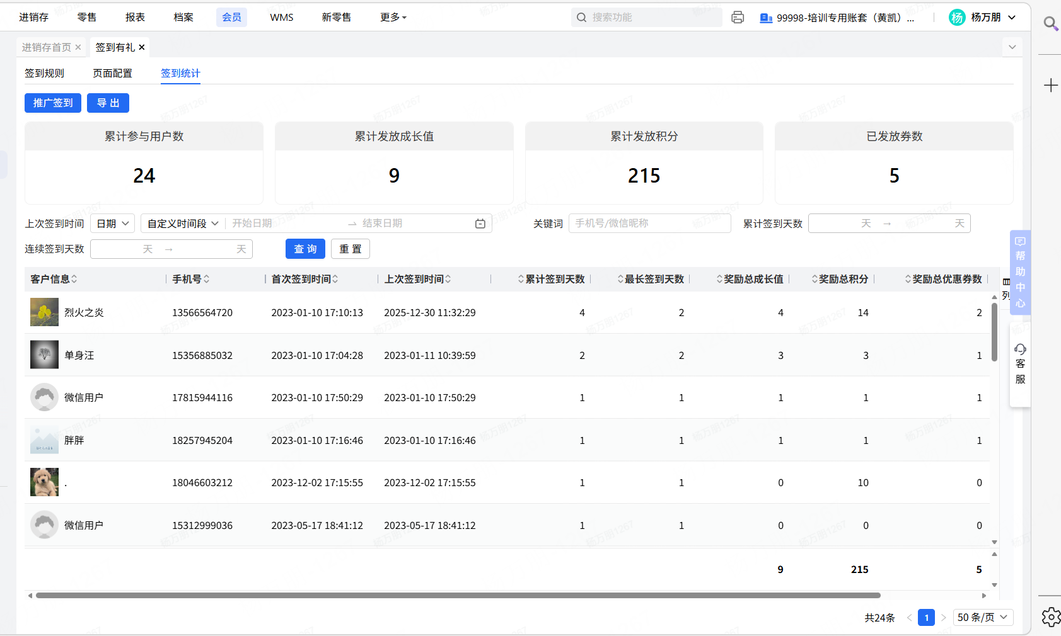Change the 50 条/页 page size
The width and height of the screenshot is (1061, 636).
(982, 617)
